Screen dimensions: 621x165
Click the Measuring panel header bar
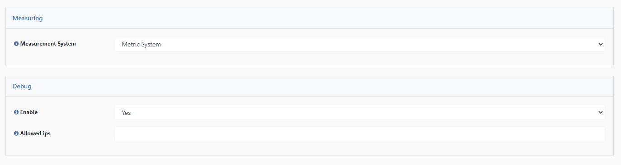pyautogui.click(x=310, y=18)
